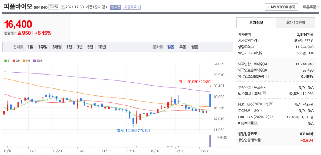Click arrow icon next to 동일업종 등락률
The width and height of the screenshot is (321, 155).
262,140
